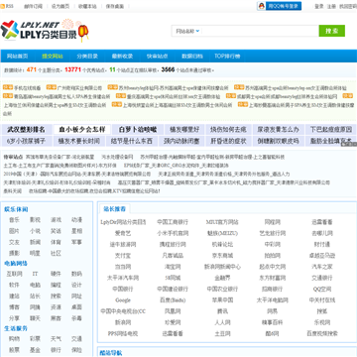
Task: Open the Google site link
Action: (x=123, y=300)
